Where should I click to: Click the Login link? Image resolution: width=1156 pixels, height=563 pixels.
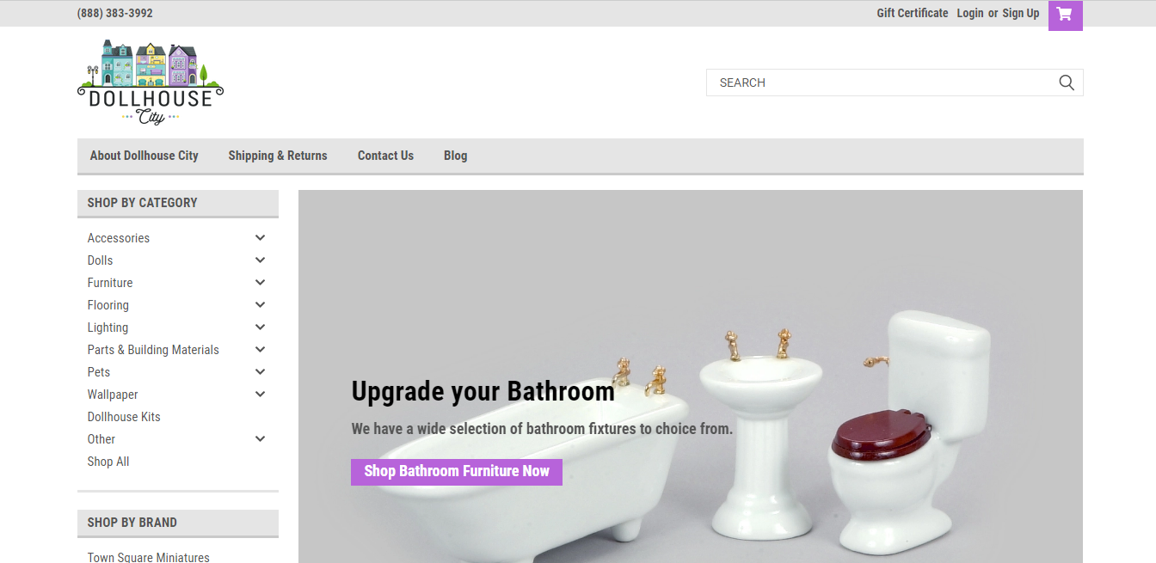click(970, 13)
